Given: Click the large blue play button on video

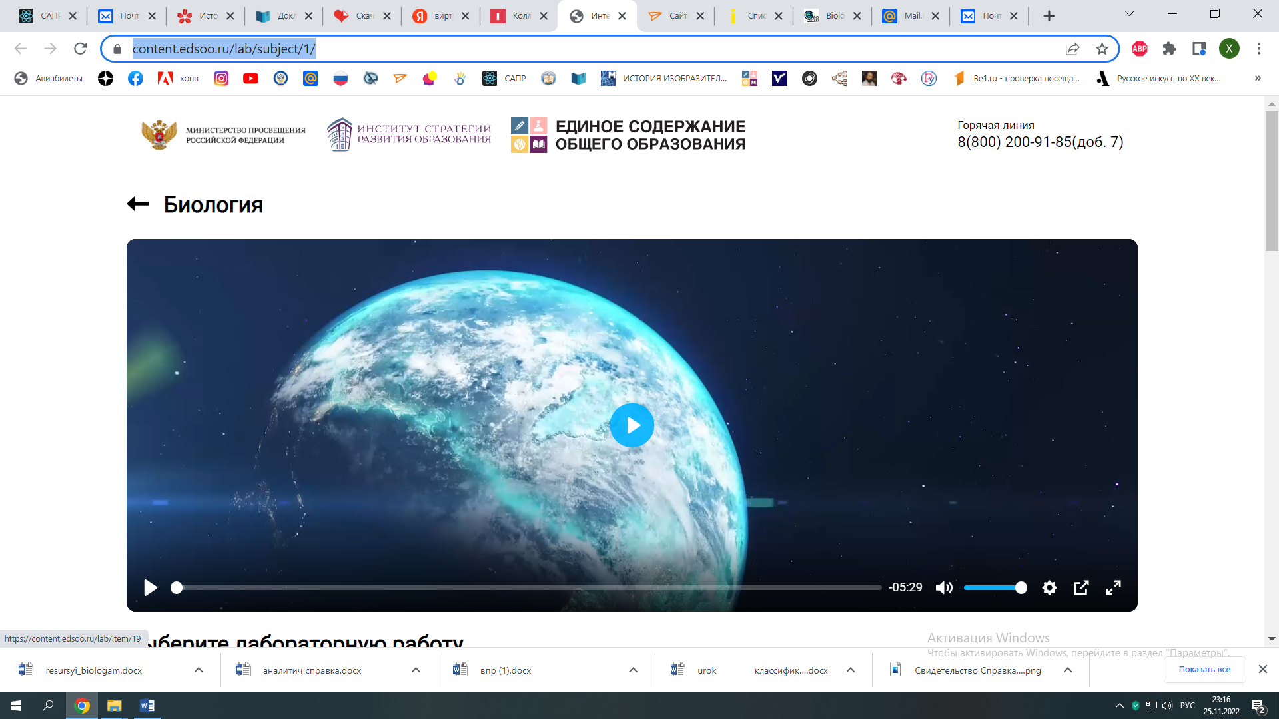Looking at the screenshot, I should coord(632,425).
